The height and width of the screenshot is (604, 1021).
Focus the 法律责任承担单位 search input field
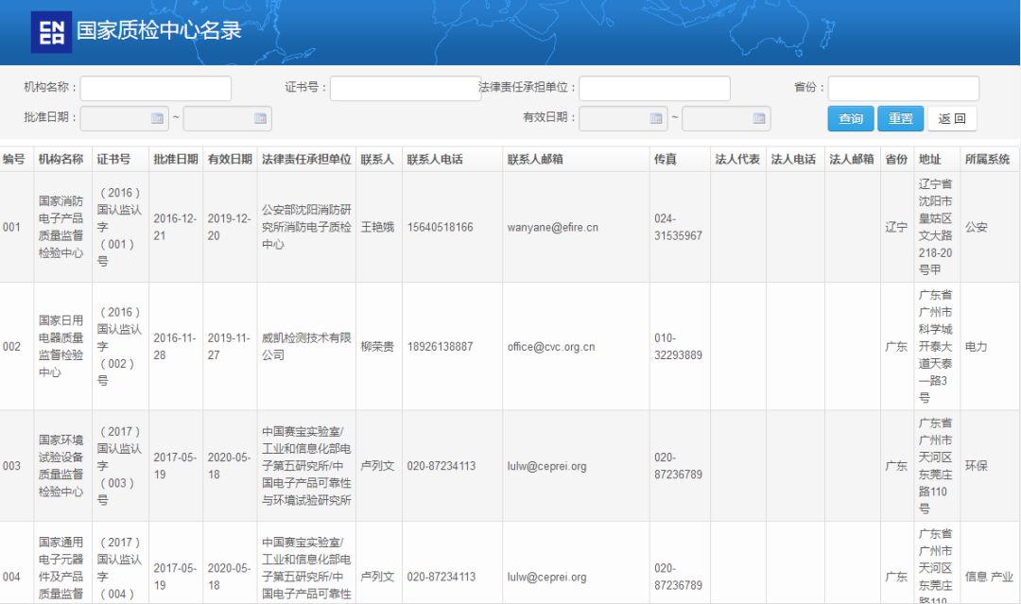point(654,88)
